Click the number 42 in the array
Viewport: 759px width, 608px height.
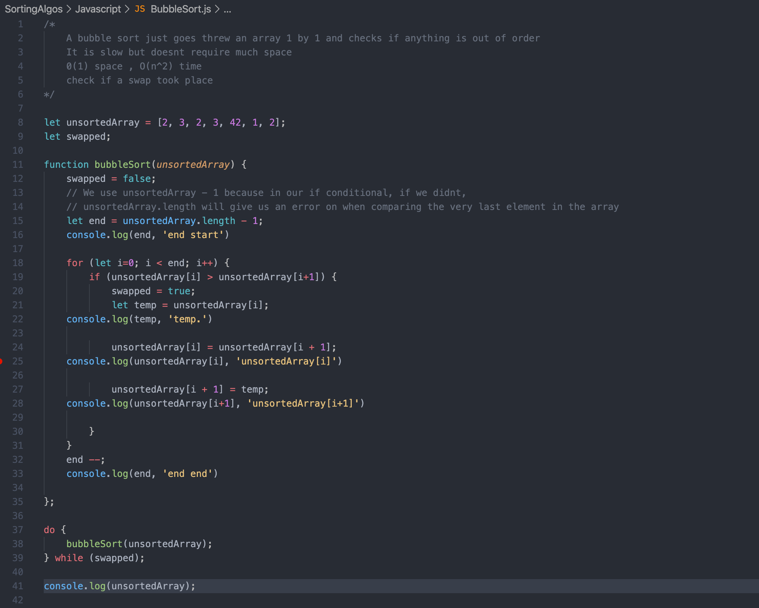click(235, 123)
